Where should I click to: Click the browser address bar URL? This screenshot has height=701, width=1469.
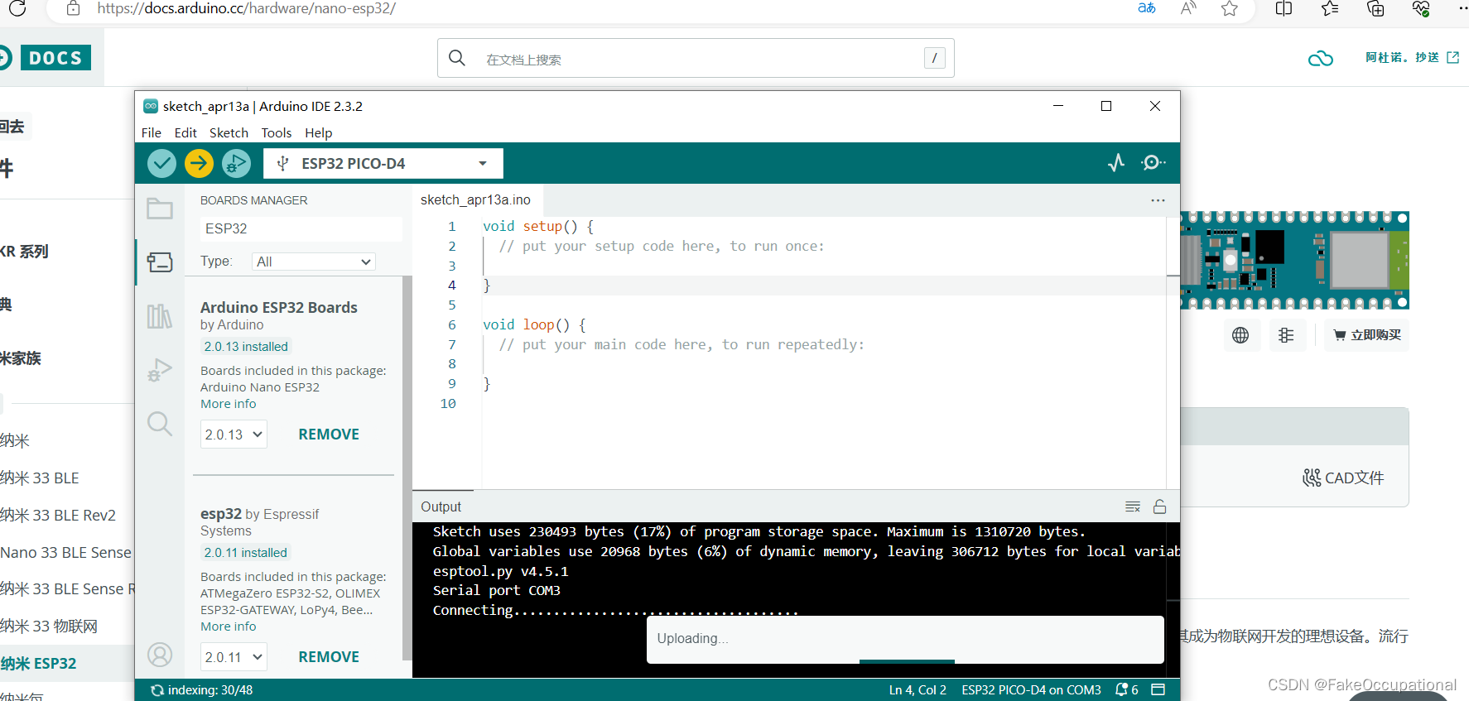(x=246, y=8)
